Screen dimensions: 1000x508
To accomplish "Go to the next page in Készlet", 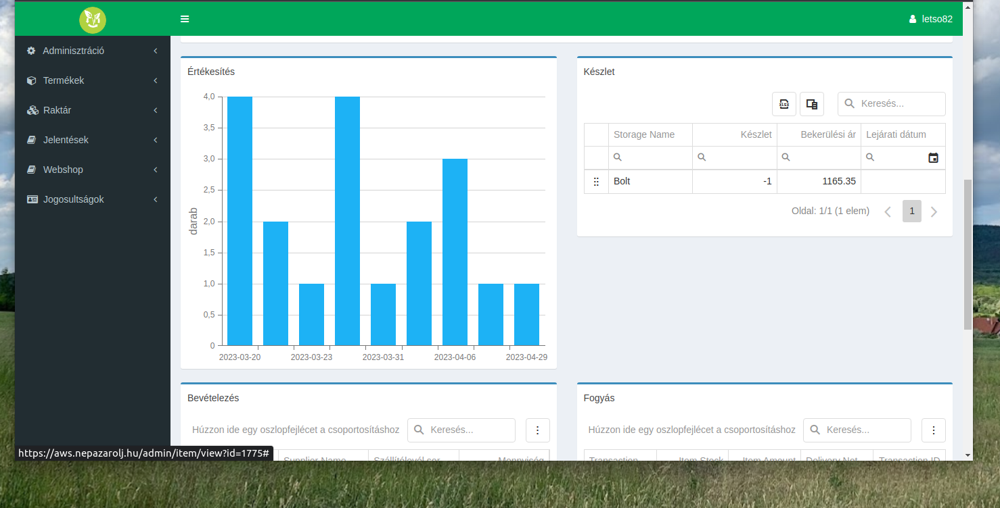I will coord(934,211).
